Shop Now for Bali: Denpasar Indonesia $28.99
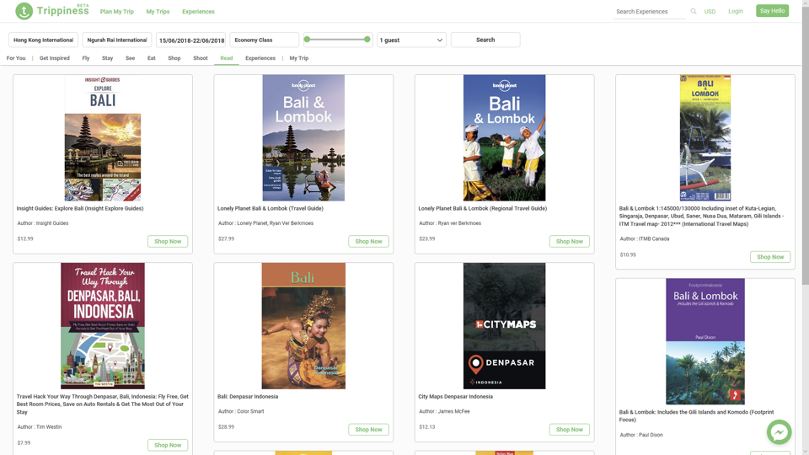Image resolution: width=809 pixels, height=455 pixels. pos(368,430)
